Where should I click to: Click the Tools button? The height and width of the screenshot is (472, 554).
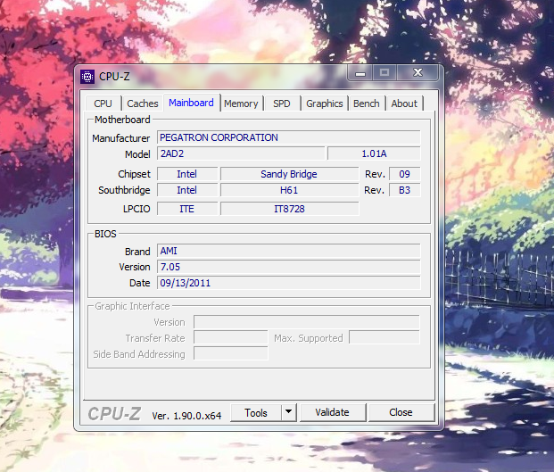[256, 412]
